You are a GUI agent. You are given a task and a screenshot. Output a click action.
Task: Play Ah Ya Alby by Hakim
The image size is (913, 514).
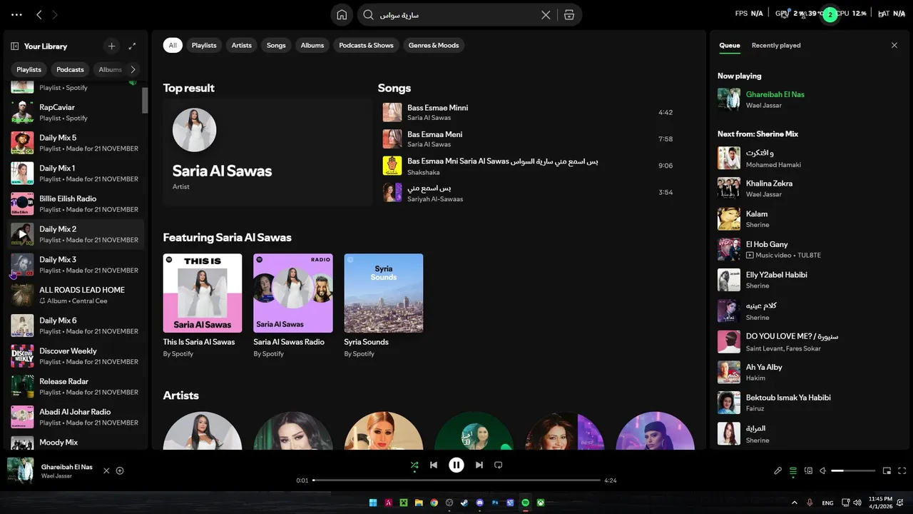pos(810,372)
